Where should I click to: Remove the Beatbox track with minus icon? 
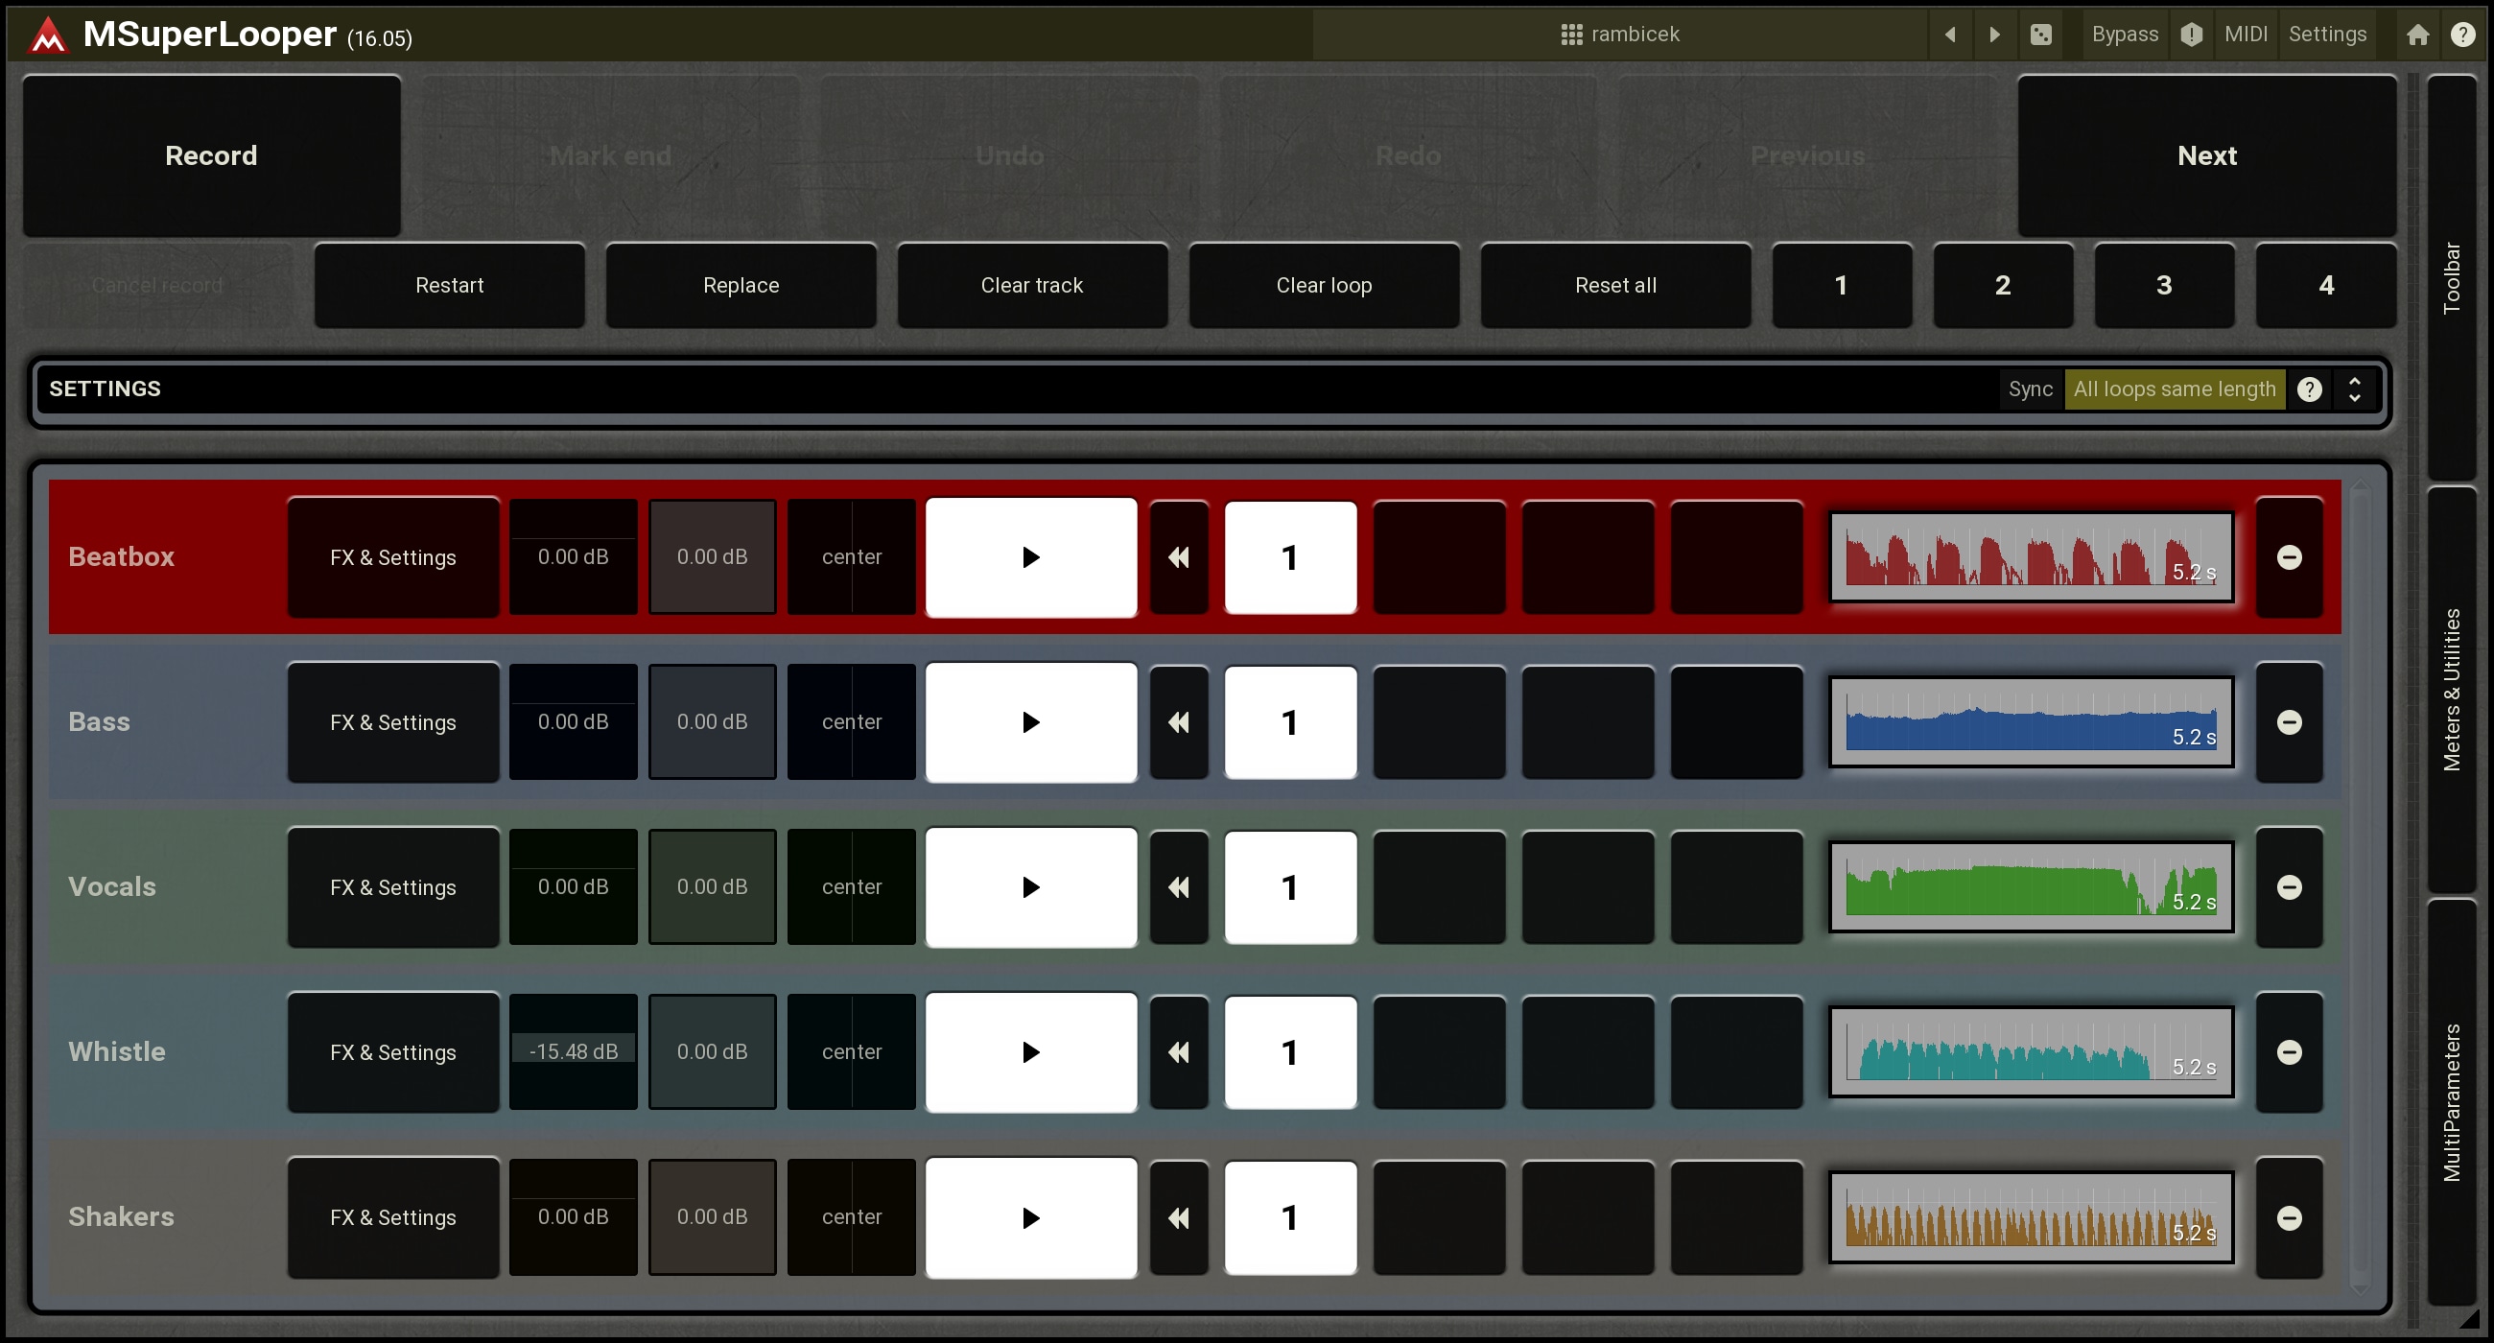pyautogui.click(x=2289, y=556)
